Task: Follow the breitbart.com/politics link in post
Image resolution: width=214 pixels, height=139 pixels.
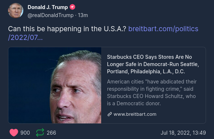Action: pyautogui.click(x=163, y=29)
